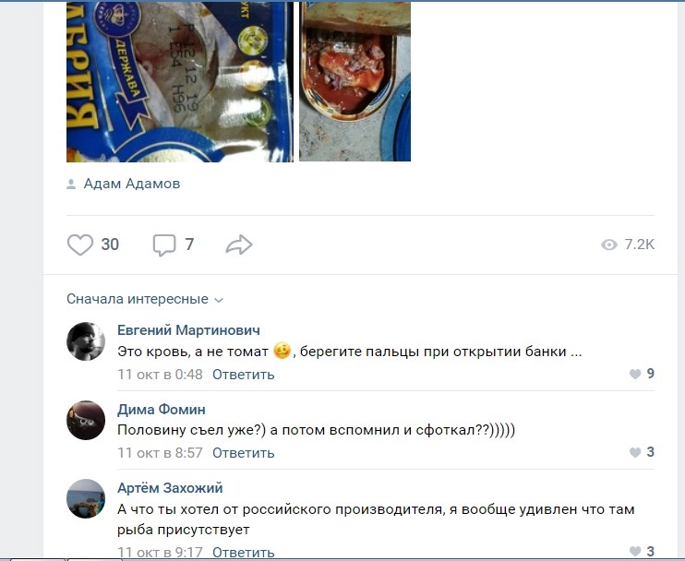685x561 pixels.
Task: Open Артём Захожий's profile name
Action: (x=170, y=488)
